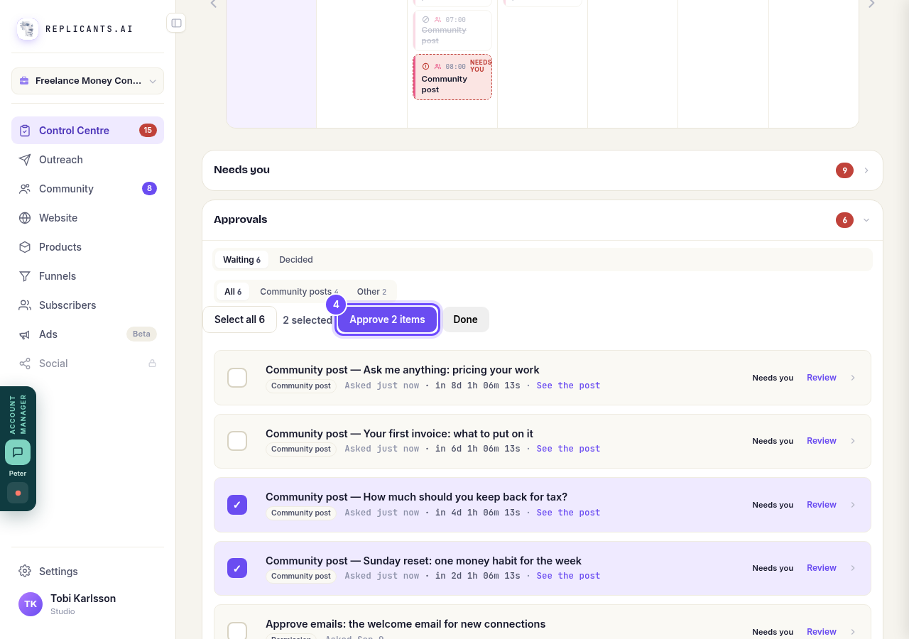The image size is (909, 639).
Task: See the post for 'Your first invoice'
Action: click(568, 449)
